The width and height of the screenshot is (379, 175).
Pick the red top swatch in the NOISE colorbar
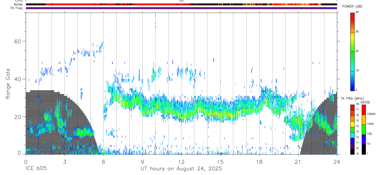pos(364,110)
